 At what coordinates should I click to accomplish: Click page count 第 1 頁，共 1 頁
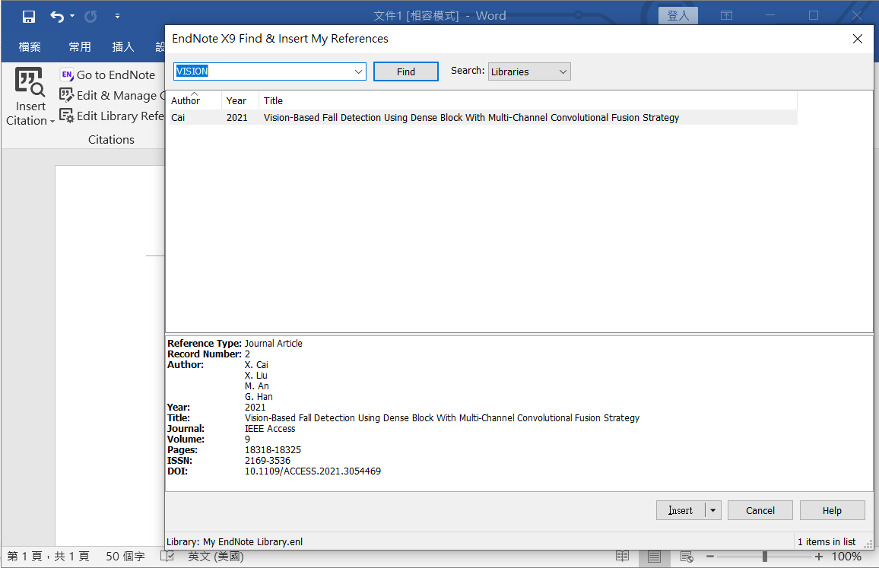click(x=48, y=557)
